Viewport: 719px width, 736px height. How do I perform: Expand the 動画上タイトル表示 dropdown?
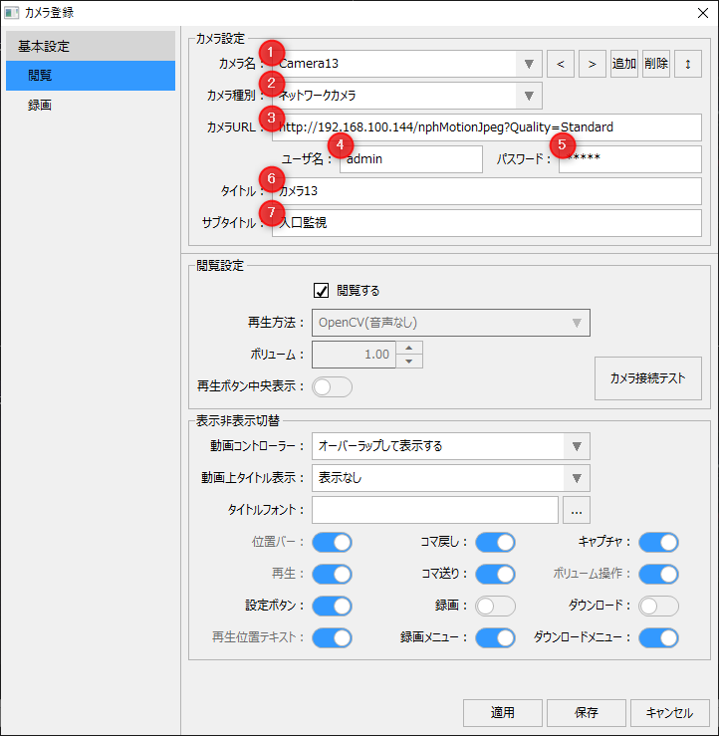pos(451,478)
